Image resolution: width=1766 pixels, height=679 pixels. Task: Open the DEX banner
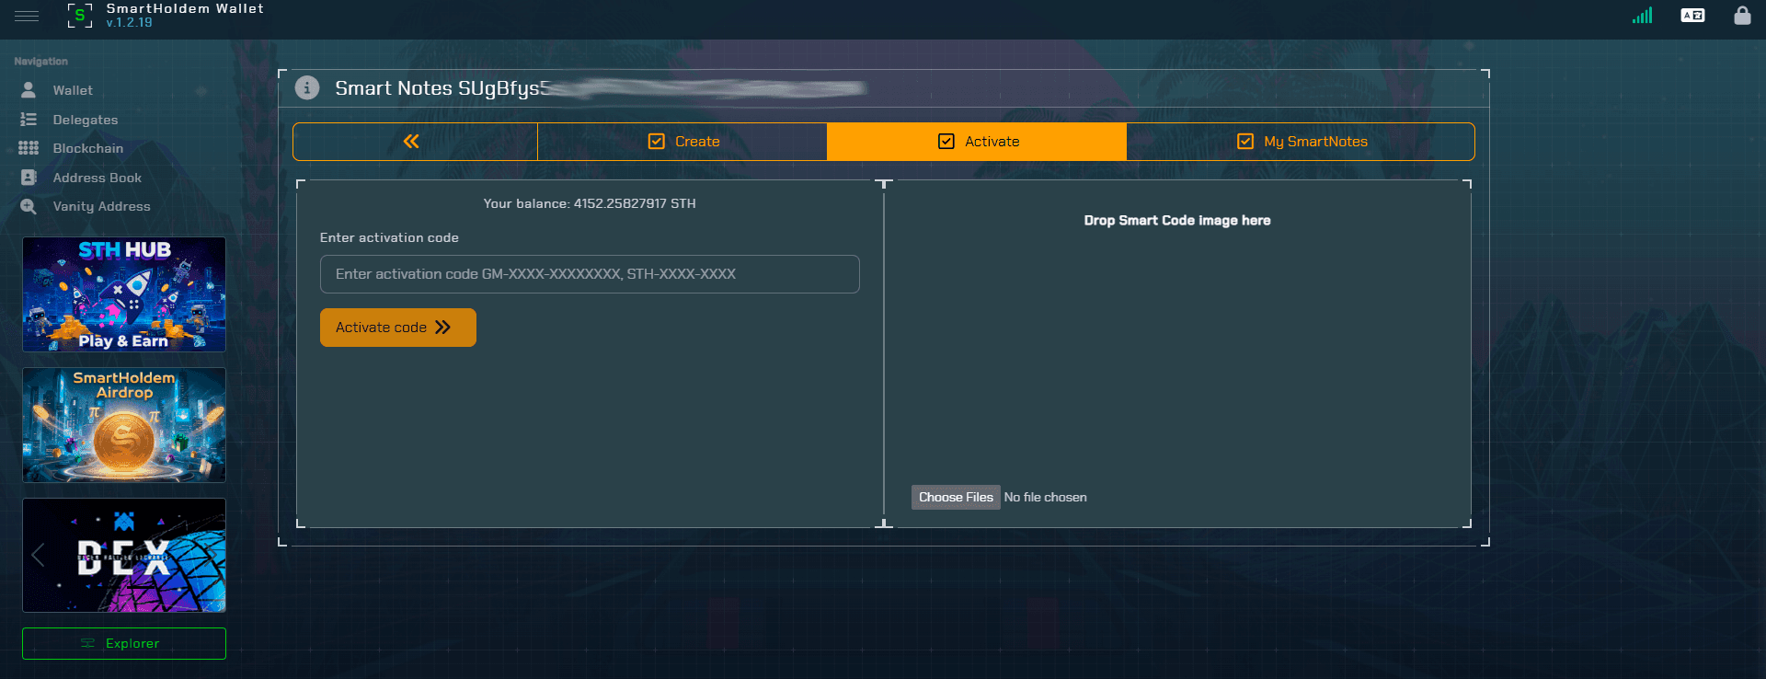coord(124,556)
